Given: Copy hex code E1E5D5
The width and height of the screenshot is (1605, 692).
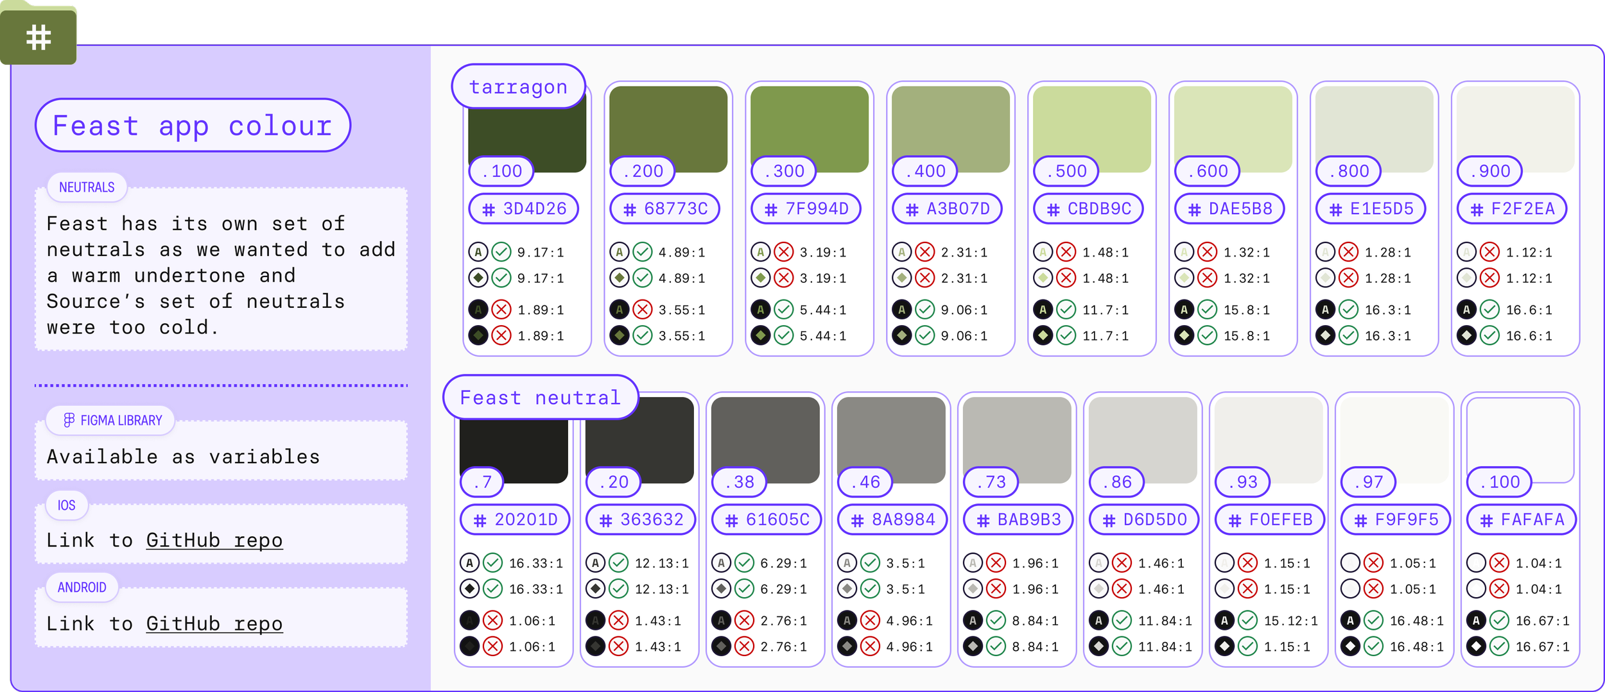Looking at the screenshot, I should pyautogui.click(x=1371, y=208).
